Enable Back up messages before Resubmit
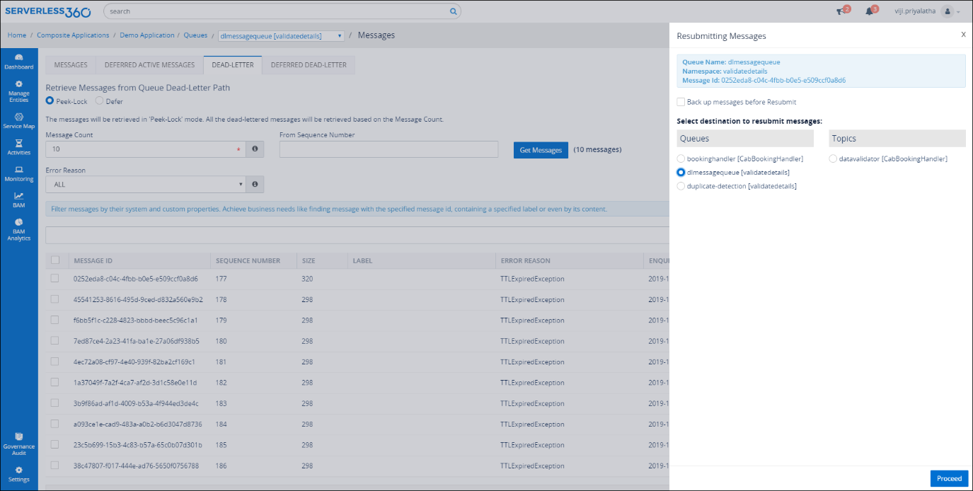 click(681, 102)
